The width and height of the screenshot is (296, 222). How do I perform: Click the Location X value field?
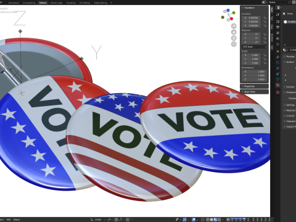coord(252,18)
